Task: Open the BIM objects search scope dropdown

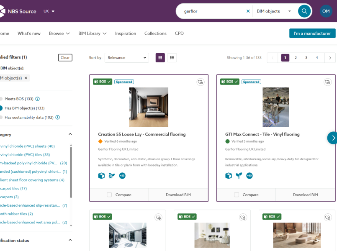Action: [x=274, y=11]
